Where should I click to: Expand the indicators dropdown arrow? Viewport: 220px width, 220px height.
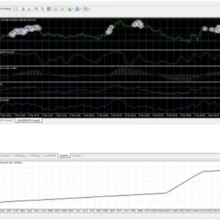(x=73, y=9)
